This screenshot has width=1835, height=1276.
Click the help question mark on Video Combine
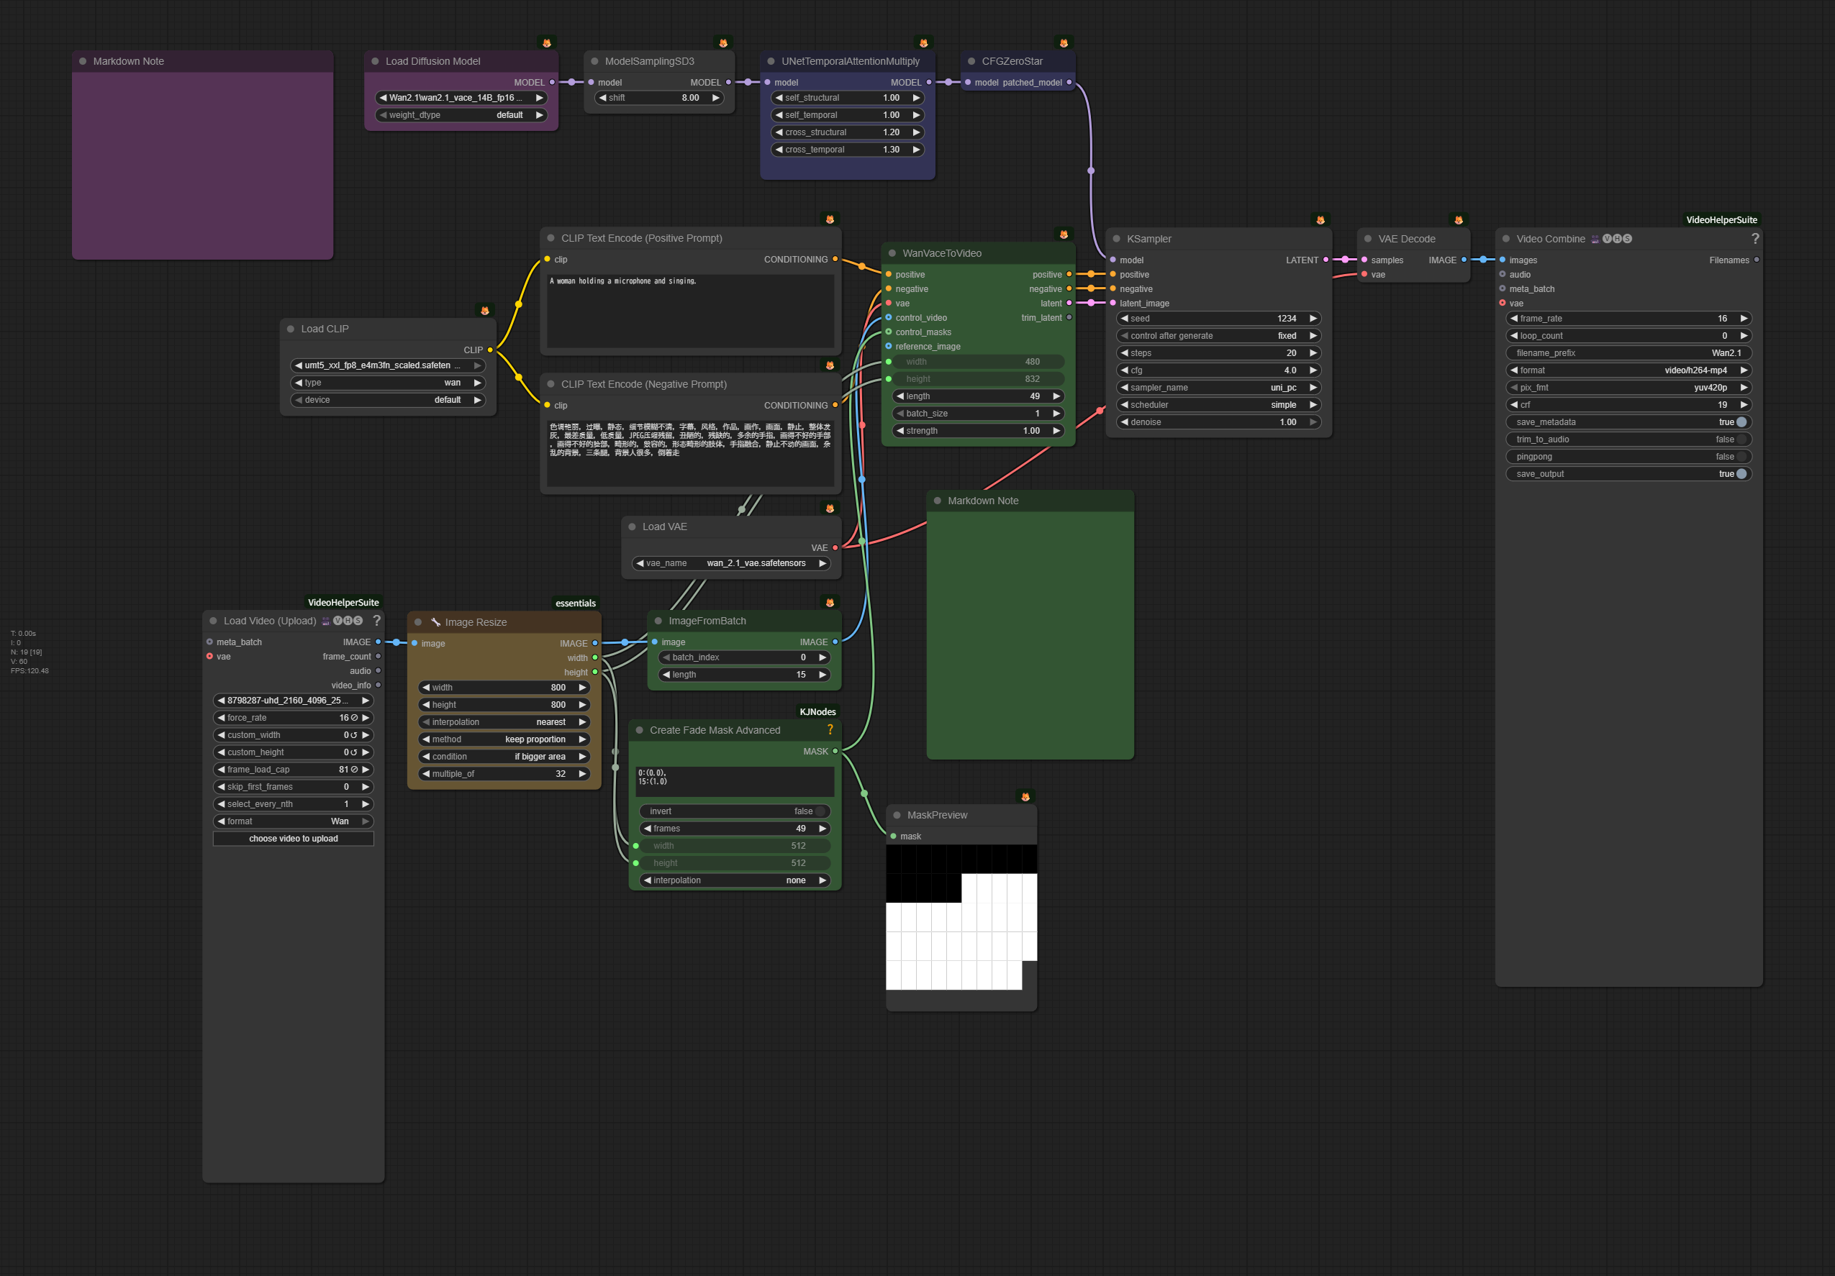[1755, 239]
